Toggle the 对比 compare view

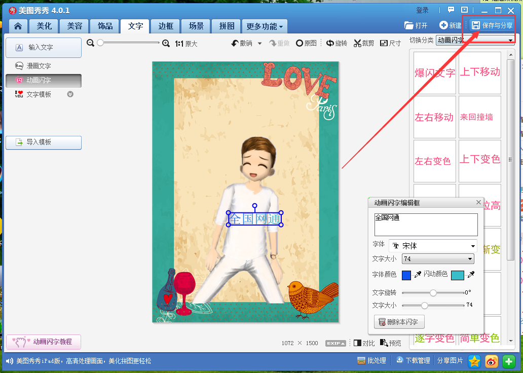click(x=364, y=343)
